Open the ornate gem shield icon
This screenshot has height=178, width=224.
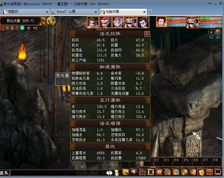(142, 172)
